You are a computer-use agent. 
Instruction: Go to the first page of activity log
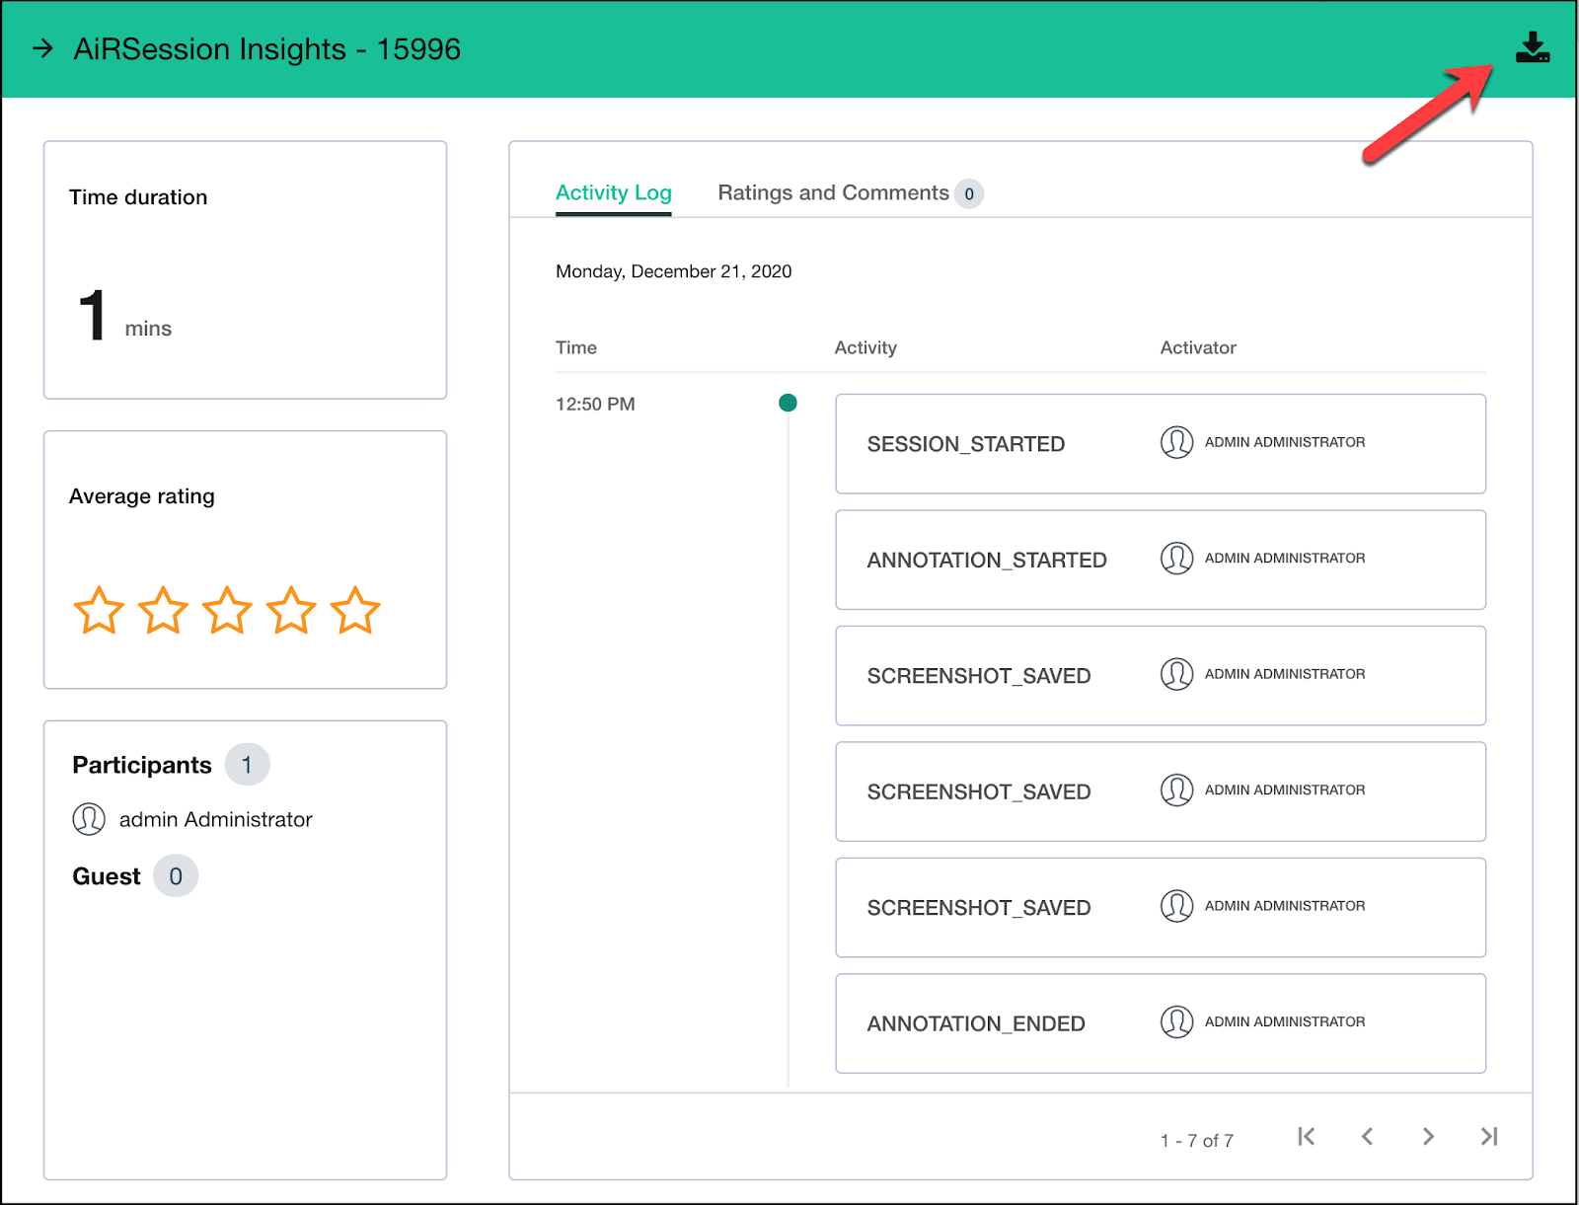[1306, 1137]
